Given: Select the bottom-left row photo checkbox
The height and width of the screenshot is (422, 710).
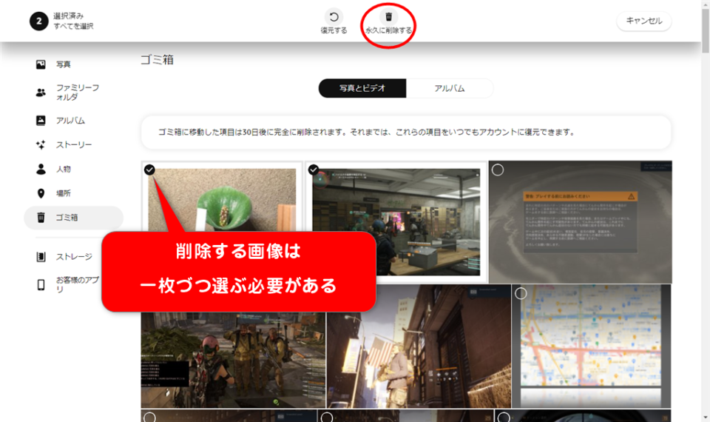Looking at the screenshot, I should (149, 417).
